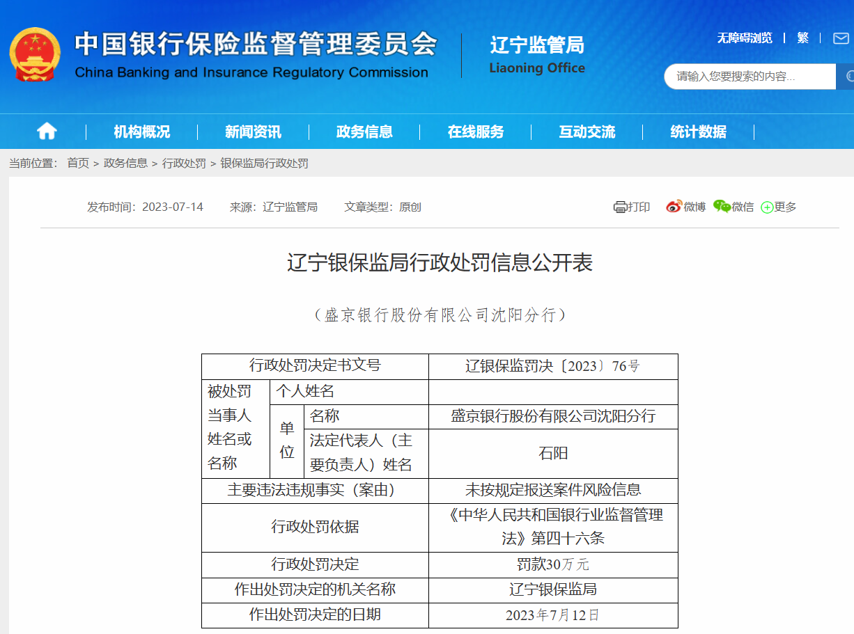Open the 互动交流 menu
854x634 pixels.
[587, 132]
